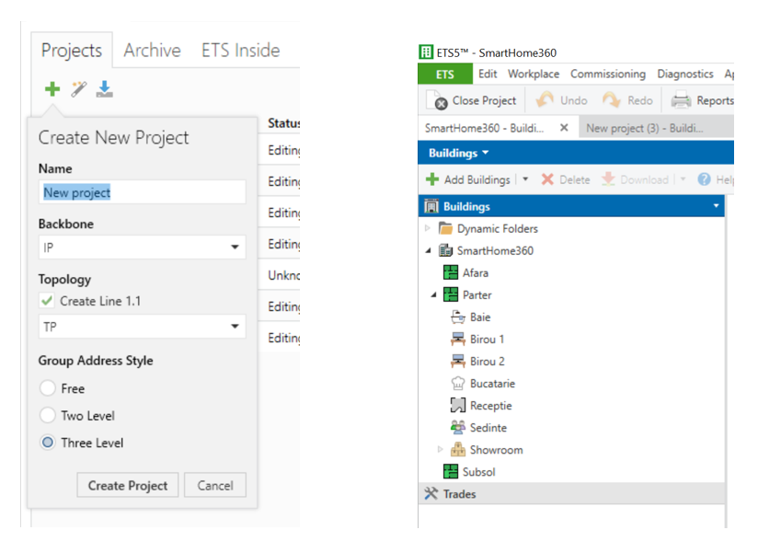
Task: Click the Redo arrow icon
Action: (x=611, y=100)
